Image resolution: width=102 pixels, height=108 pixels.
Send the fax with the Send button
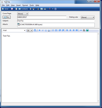[x=5, y=9]
